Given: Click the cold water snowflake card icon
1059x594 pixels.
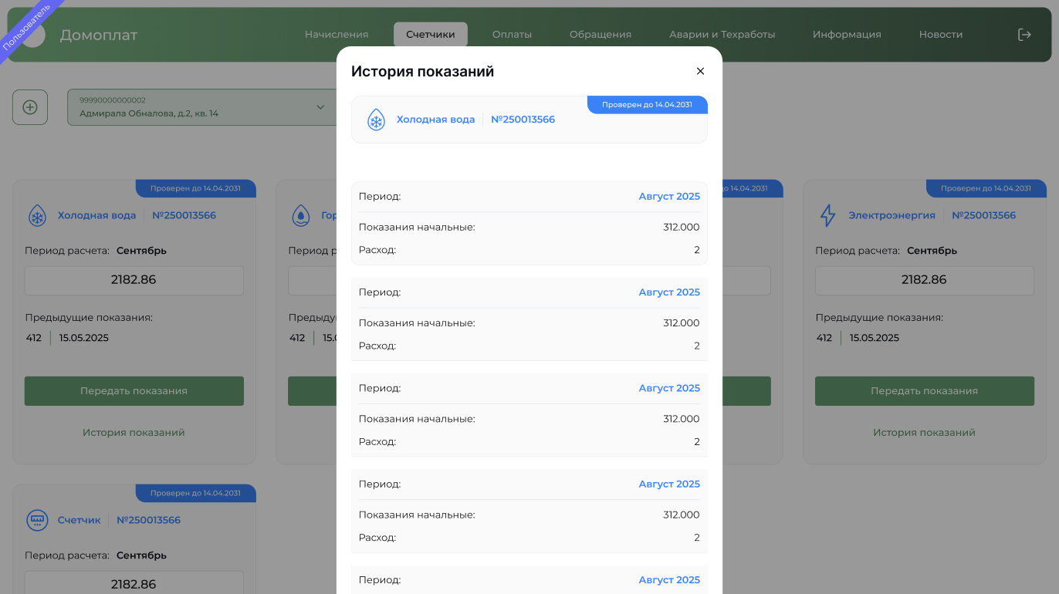Looking at the screenshot, I should [x=37, y=216].
